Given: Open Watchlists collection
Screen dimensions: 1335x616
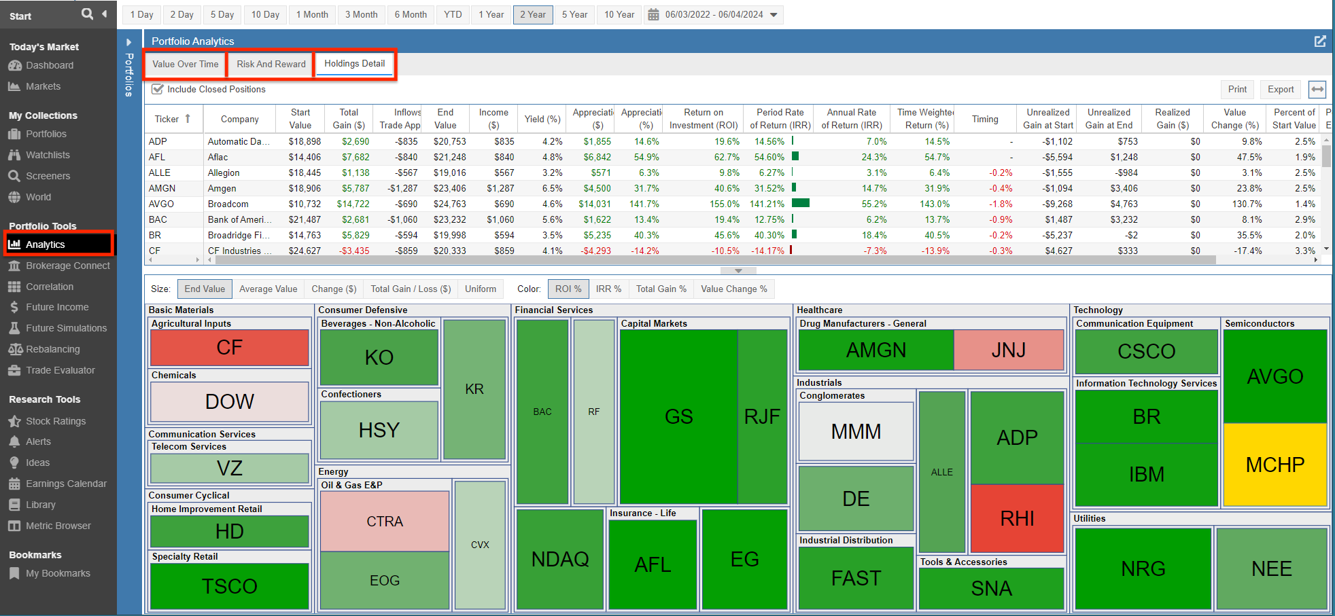Looking at the screenshot, I should tap(48, 155).
